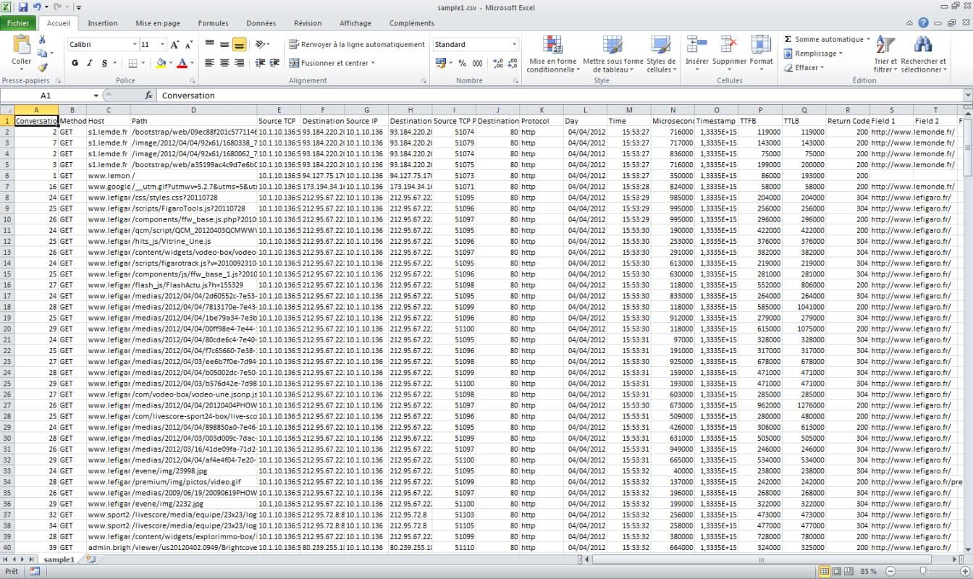Open the fill color dropdown arrow
The image size is (973, 579).
point(169,64)
